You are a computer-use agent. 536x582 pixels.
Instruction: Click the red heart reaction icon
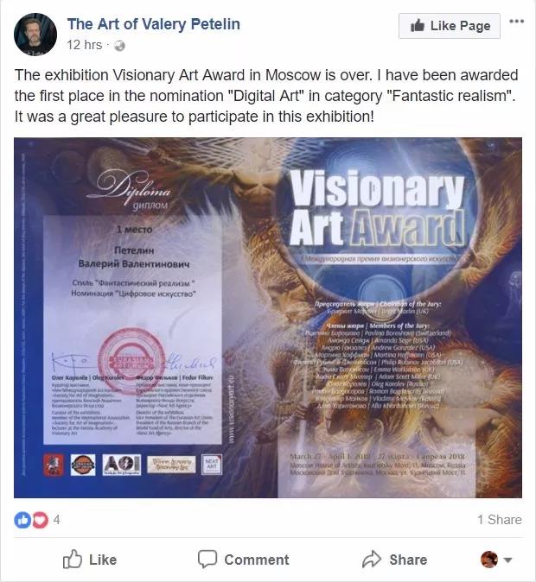click(x=40, y=520)
